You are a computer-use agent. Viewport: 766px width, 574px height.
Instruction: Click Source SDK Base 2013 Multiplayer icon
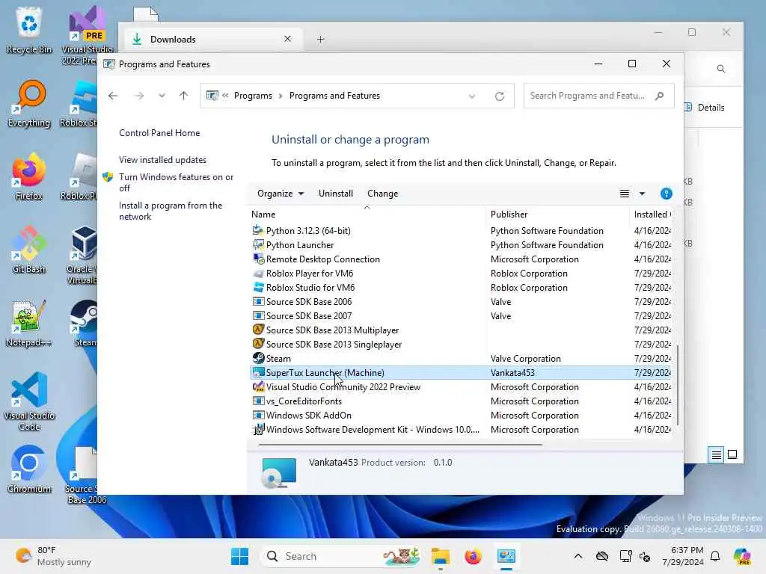[x=258, y=330]
